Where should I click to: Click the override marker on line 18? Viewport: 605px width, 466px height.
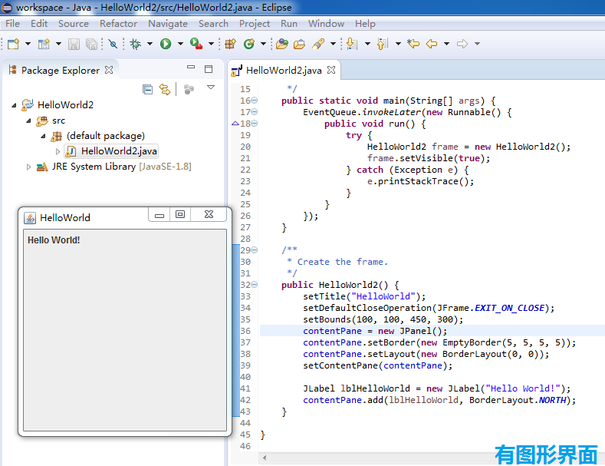[235, 124]
